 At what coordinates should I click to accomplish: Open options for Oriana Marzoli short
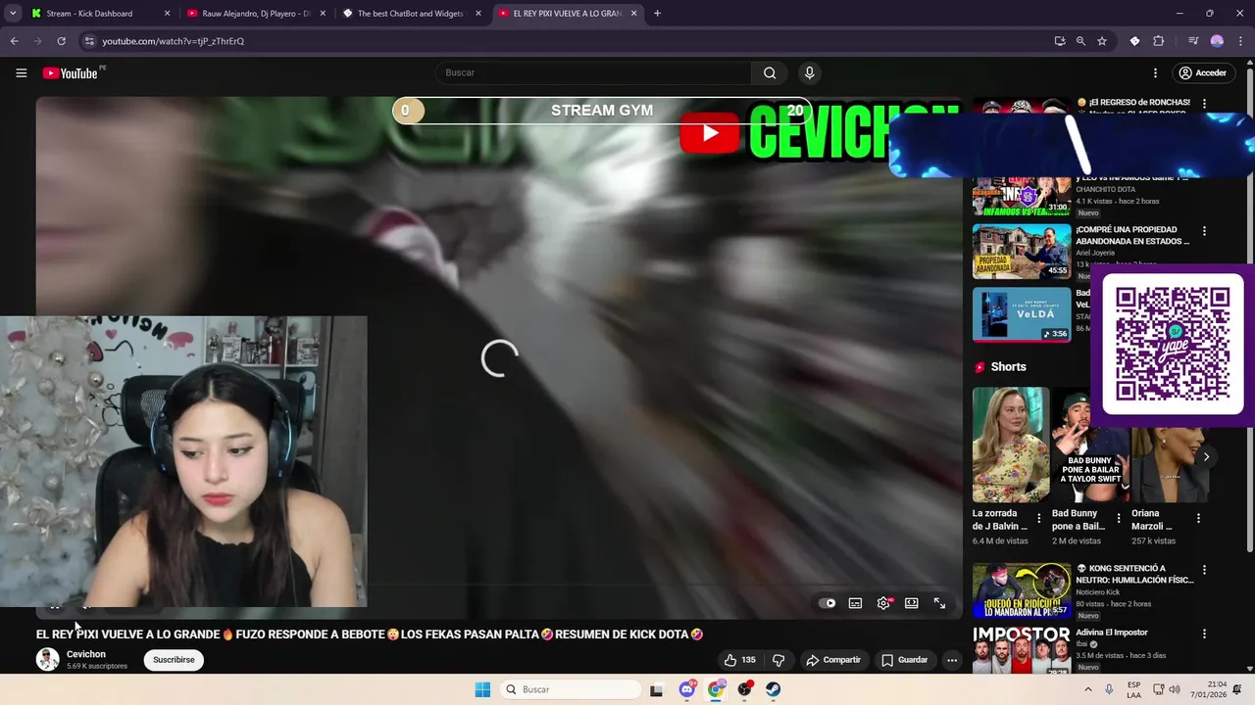pos(1198,518)
